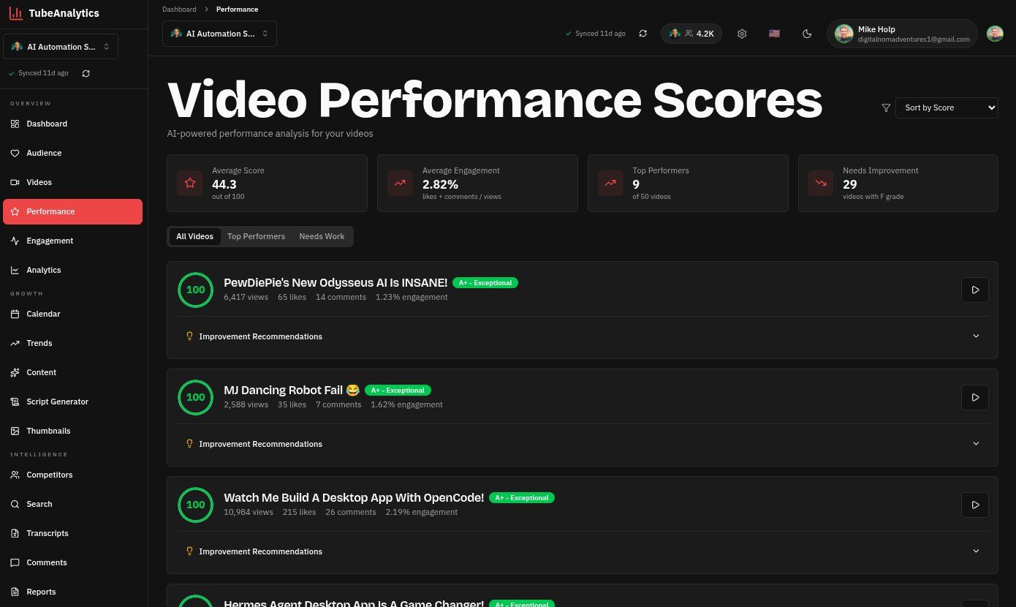Open Reports in the sidebar
Viewport: 1016px width, 607px height.
pyautogui.click(x=72, y=592)
